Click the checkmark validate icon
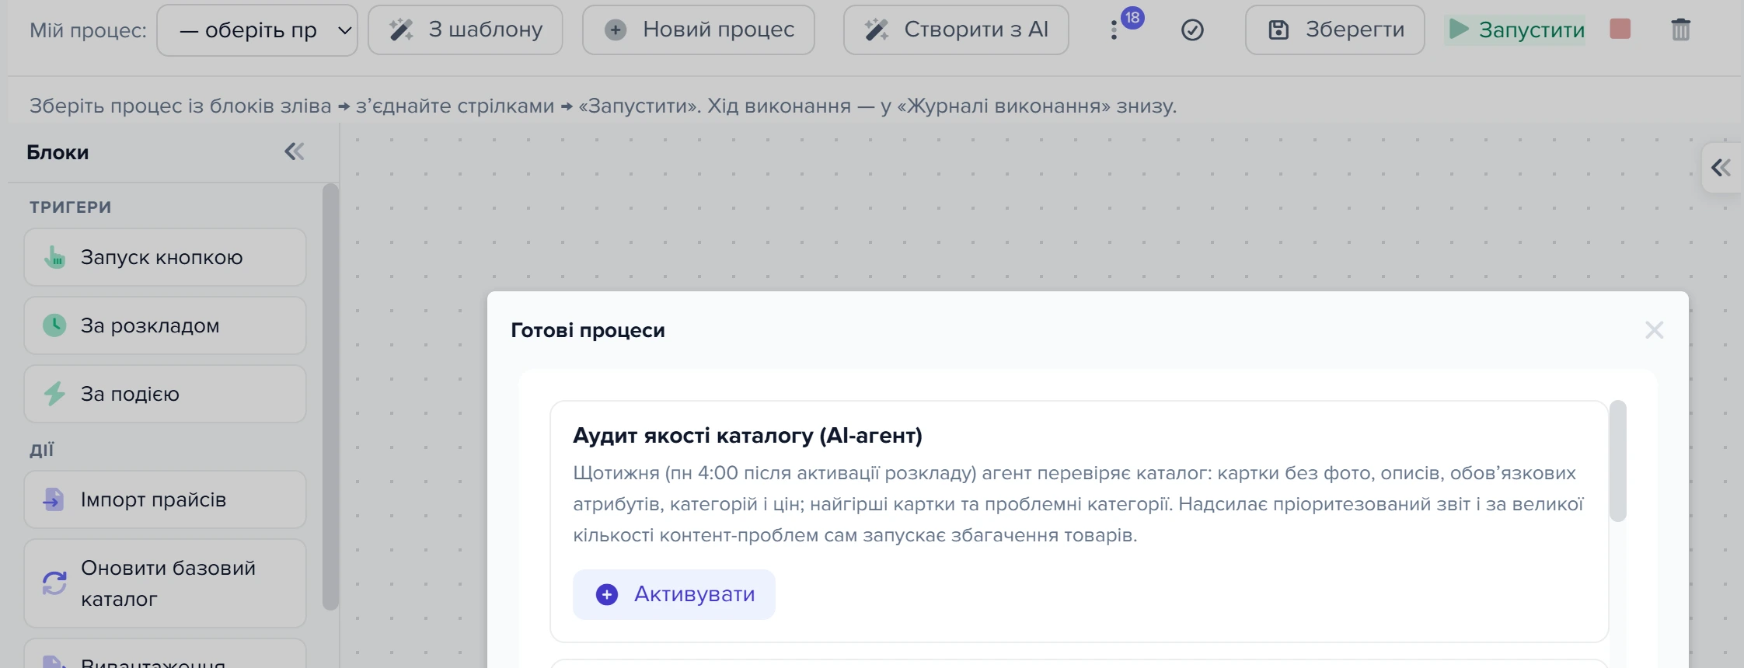This screenshot has width=1744, height=668. [x=1192, y=30]
